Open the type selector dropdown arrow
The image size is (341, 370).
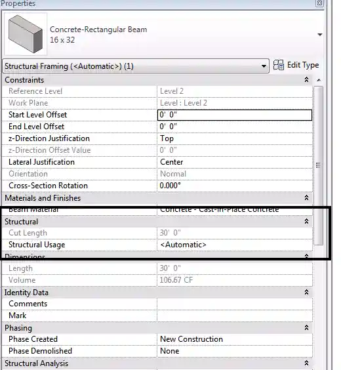(x=319, y=35)
